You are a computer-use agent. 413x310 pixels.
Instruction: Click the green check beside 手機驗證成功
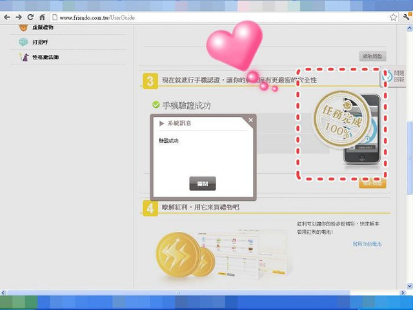click(x=156, y=105)
